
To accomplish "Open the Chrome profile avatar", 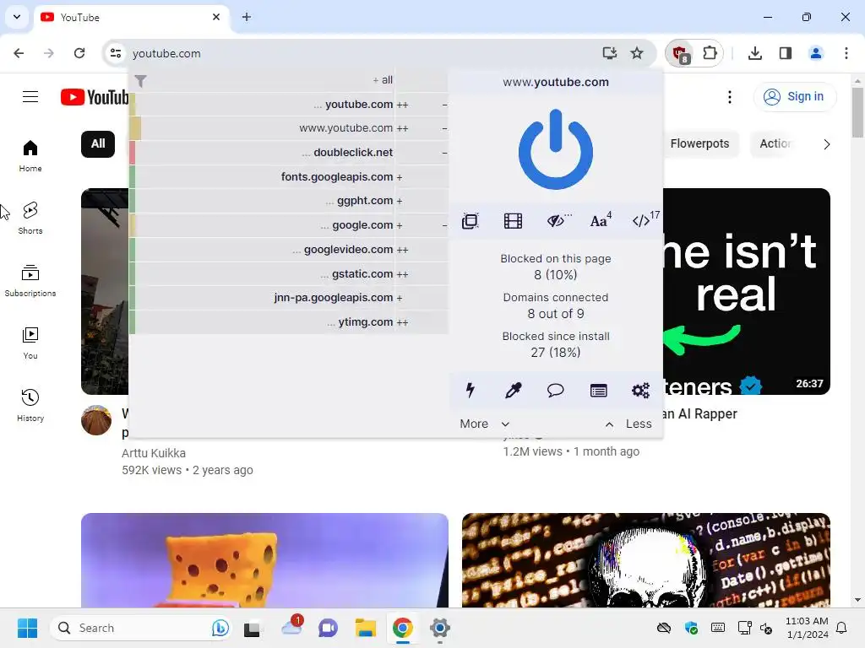I will point(816,53).
